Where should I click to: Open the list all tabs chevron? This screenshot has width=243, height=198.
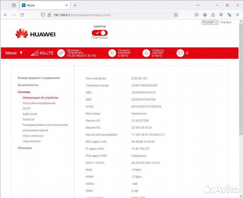pos(198,5)
